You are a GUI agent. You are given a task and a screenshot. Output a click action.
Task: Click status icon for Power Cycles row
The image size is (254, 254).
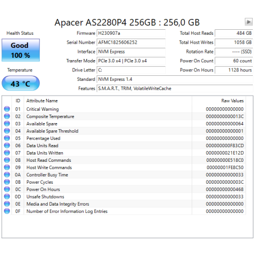point(7,182)
